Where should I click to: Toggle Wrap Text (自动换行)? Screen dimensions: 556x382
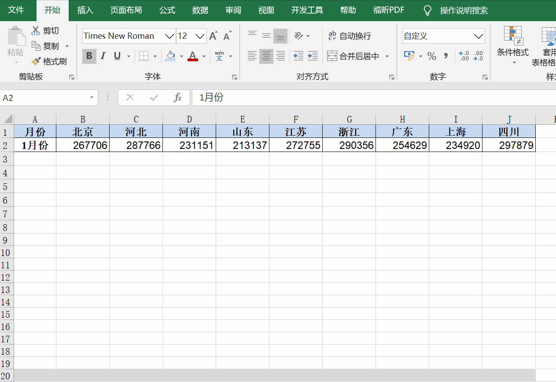coord(350,36)
